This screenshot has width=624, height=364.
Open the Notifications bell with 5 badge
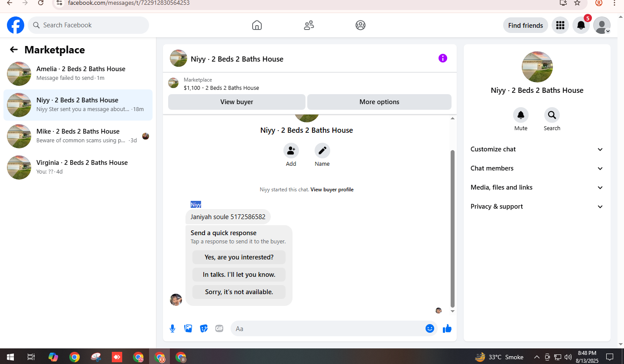click(x=581, y=25)
